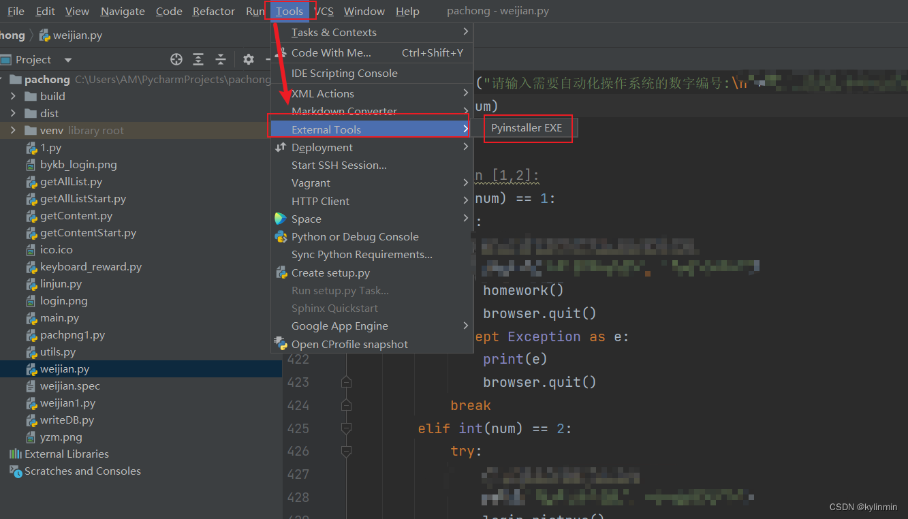Open Tasks & Contexts submenu

coord(372,32)
